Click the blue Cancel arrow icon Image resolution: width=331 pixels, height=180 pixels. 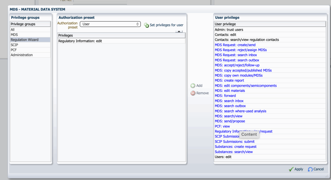[x=310, y=169]
